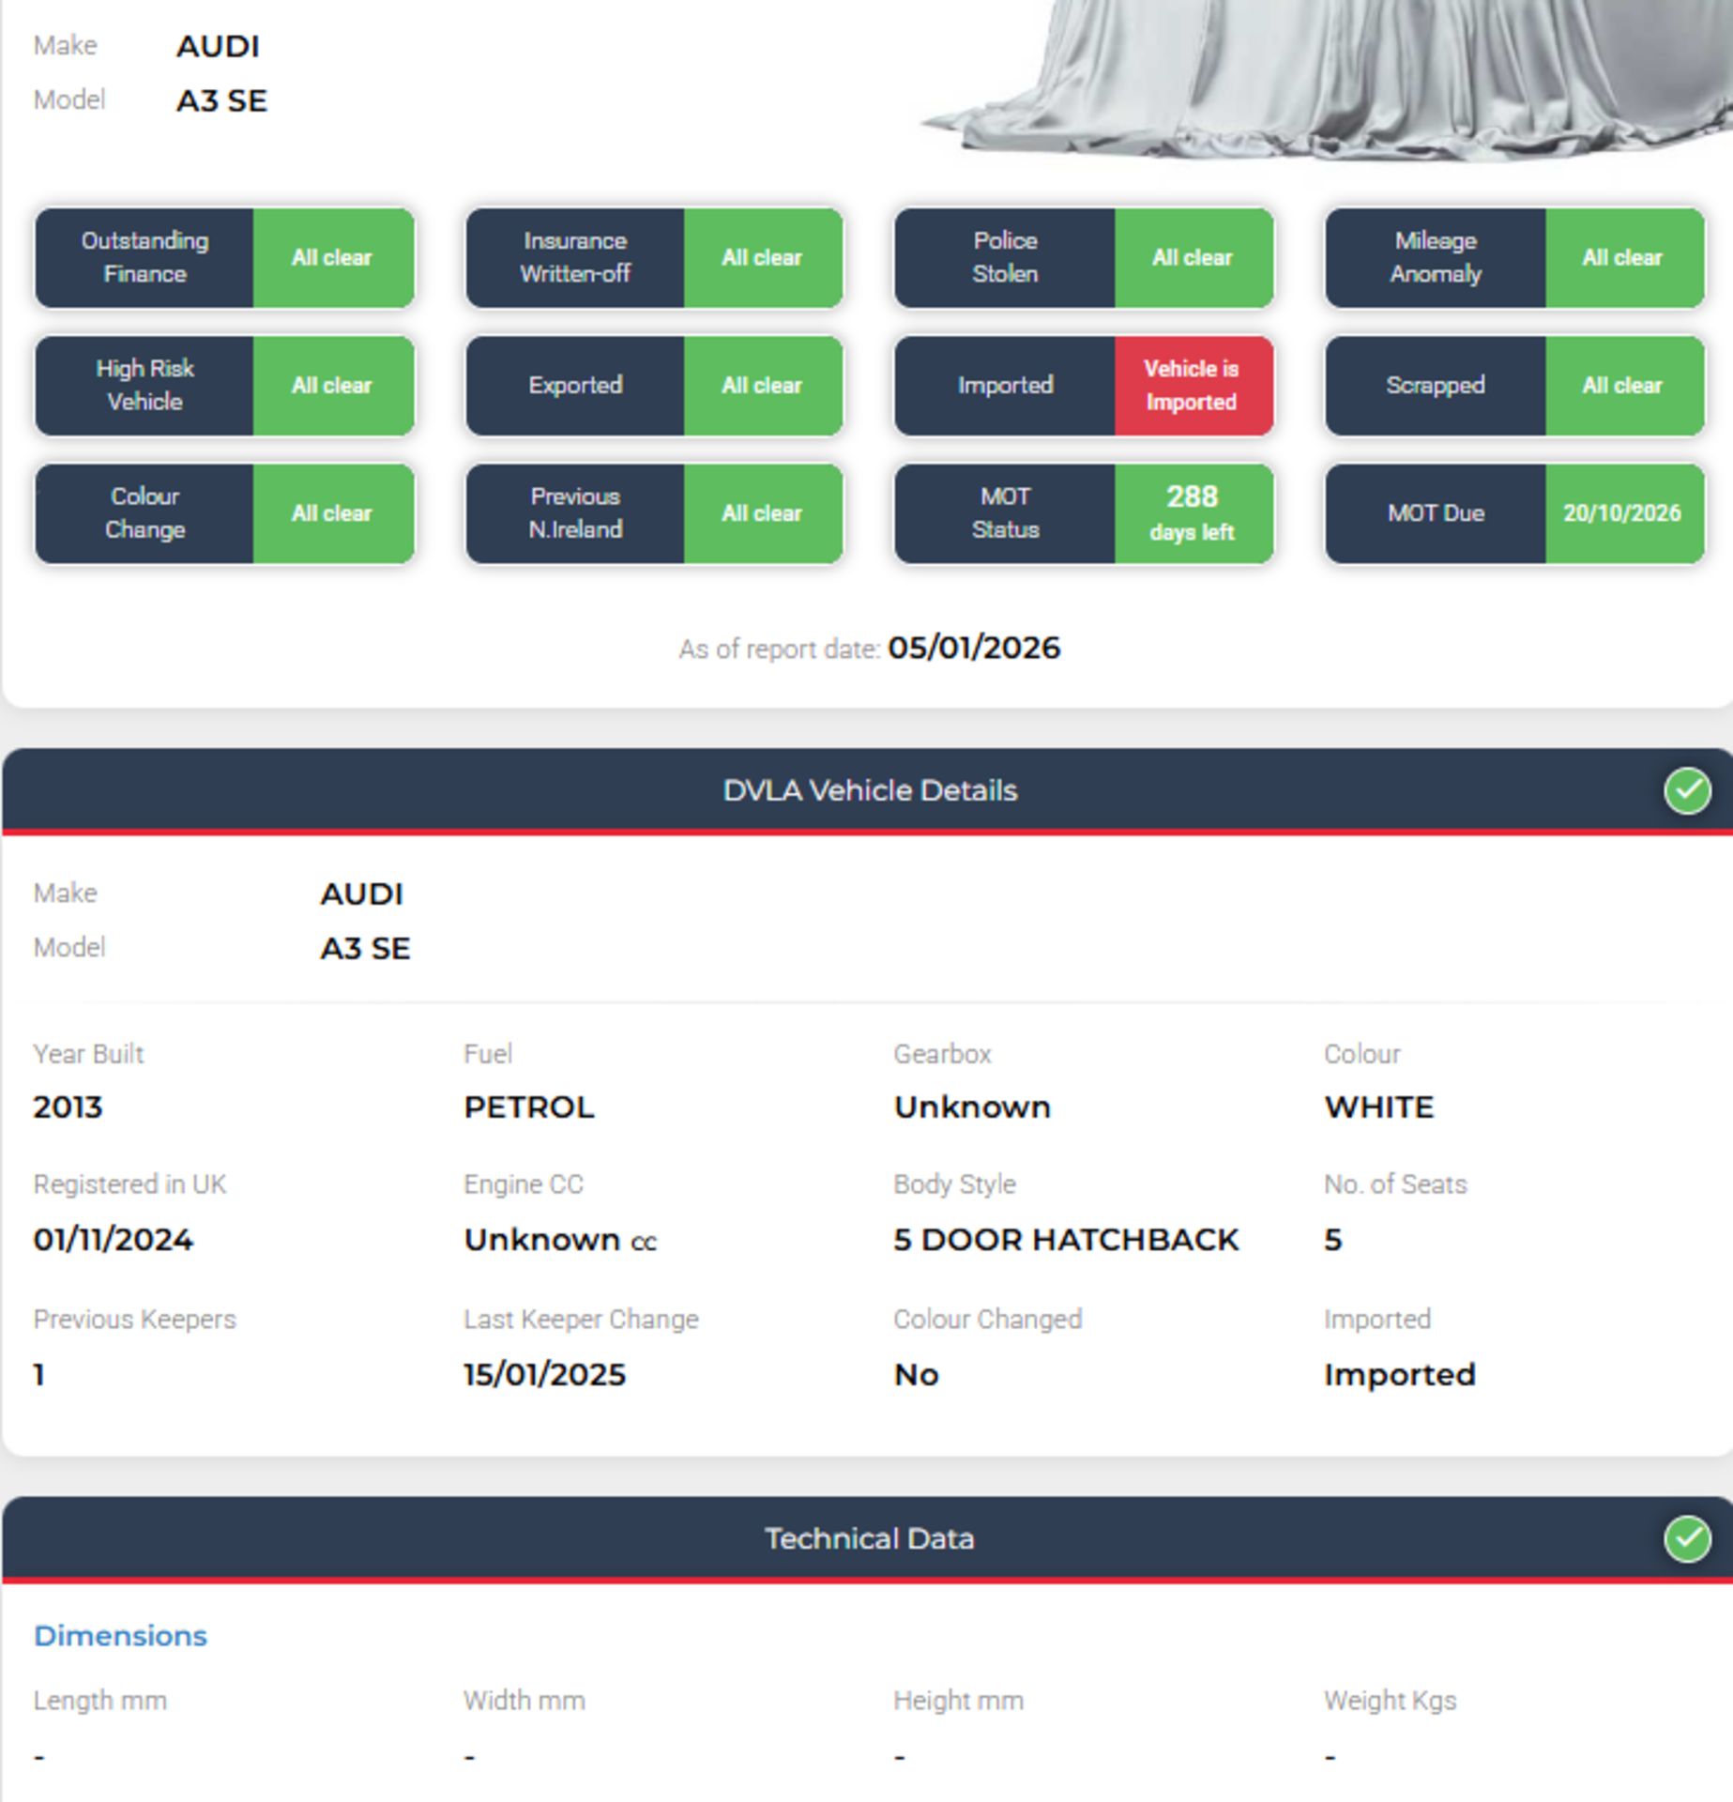Click the Technical Data green checkmark icon

click(x=1686, y=1538)
